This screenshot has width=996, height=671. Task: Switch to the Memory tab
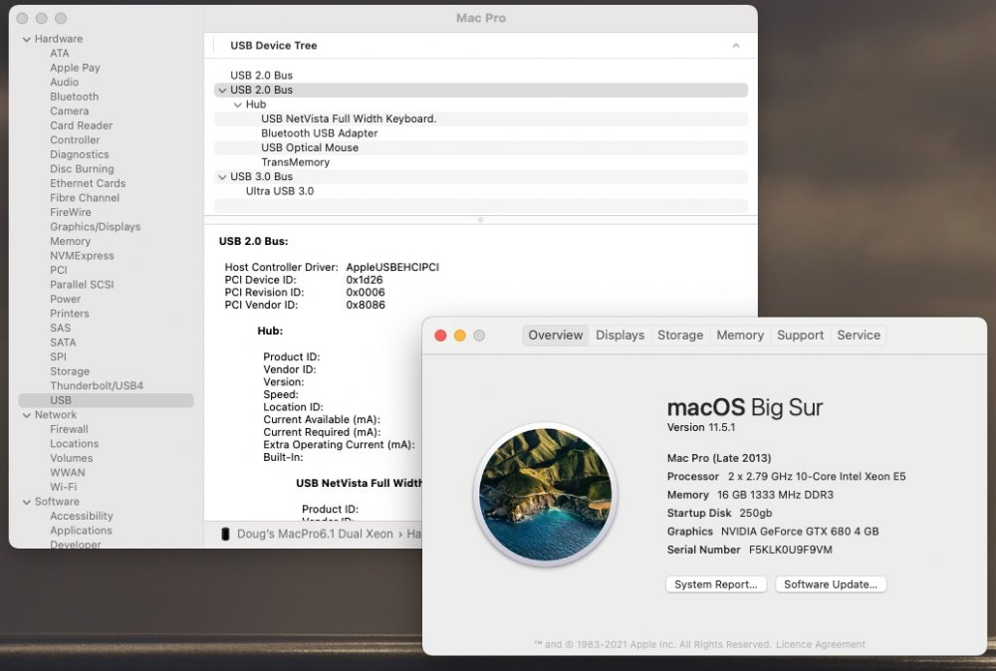[740, 335]
